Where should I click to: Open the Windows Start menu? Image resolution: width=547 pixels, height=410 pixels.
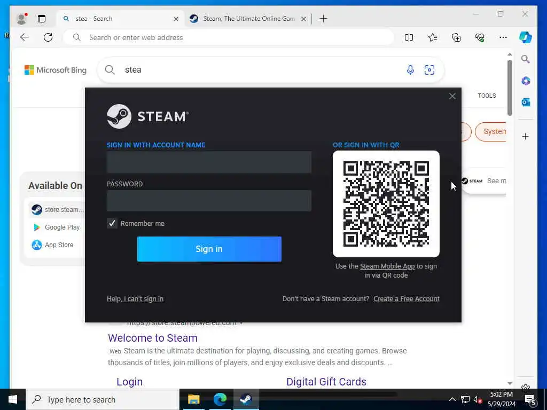tap(13, 399)
